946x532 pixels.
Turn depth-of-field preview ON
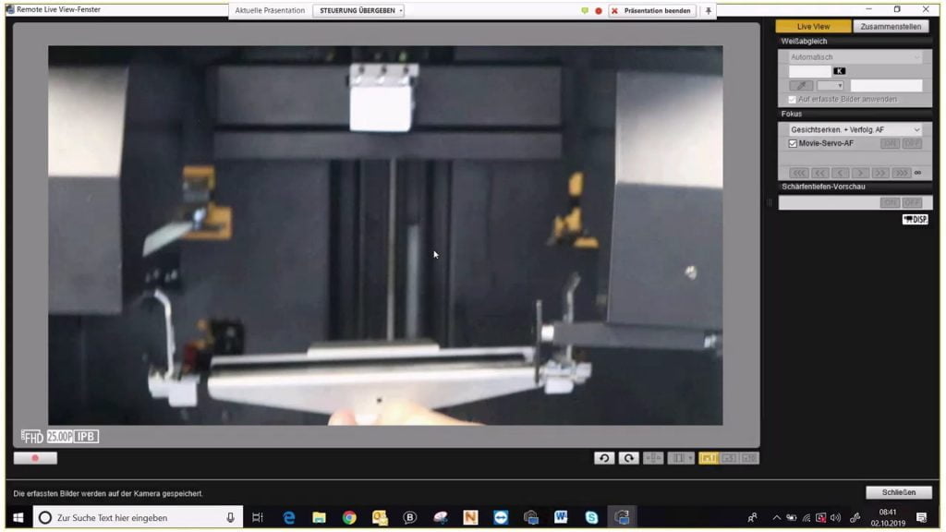tap(890, 202)
